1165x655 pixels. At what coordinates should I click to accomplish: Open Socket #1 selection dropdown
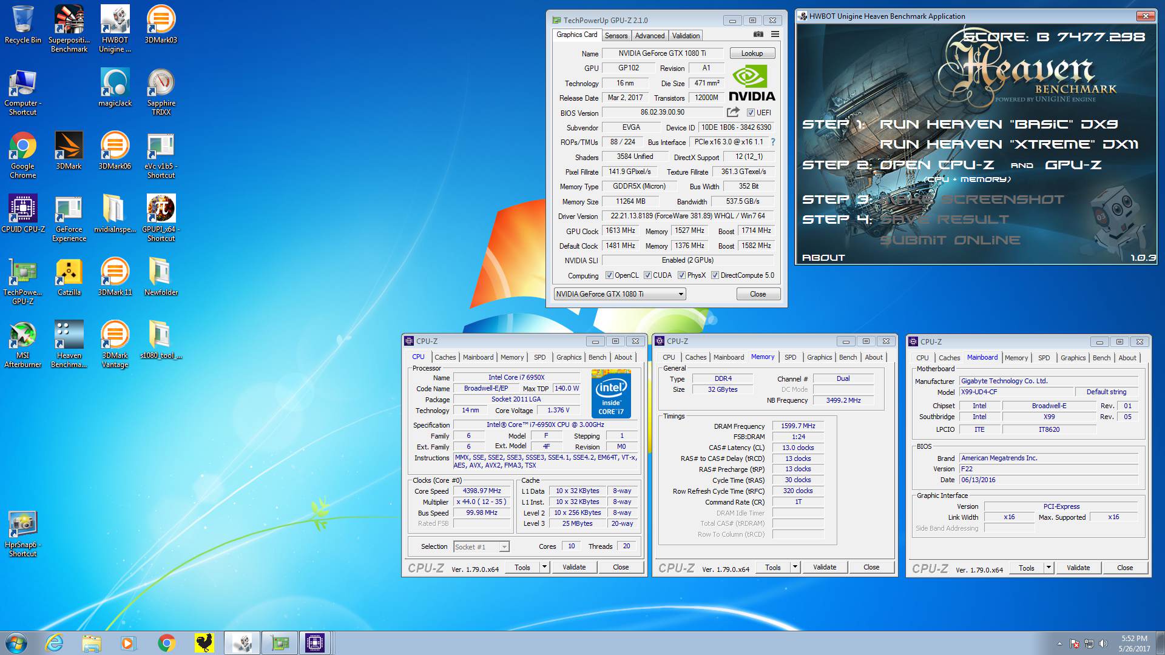point(481,546)
